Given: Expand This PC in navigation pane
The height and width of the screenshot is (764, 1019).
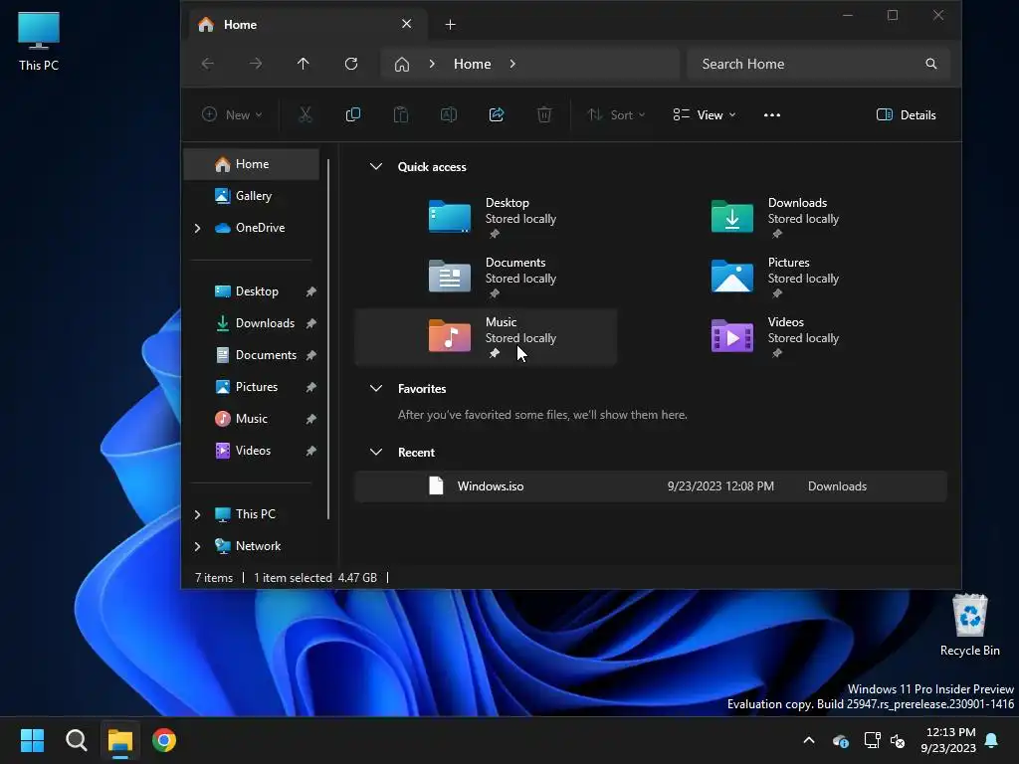Looking at the screenshot, I should pyautogui.click(x=198, y=514).
